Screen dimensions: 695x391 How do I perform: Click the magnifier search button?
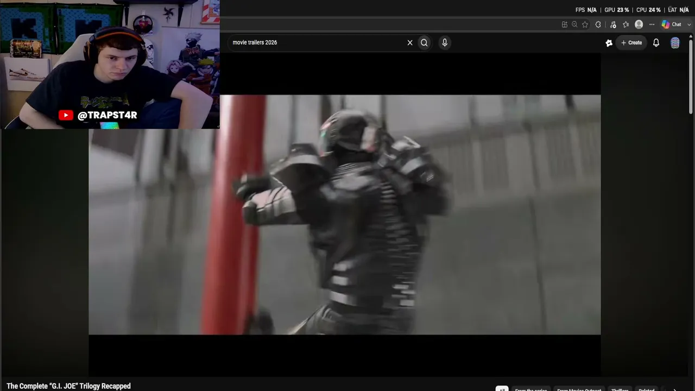point(424,42)
